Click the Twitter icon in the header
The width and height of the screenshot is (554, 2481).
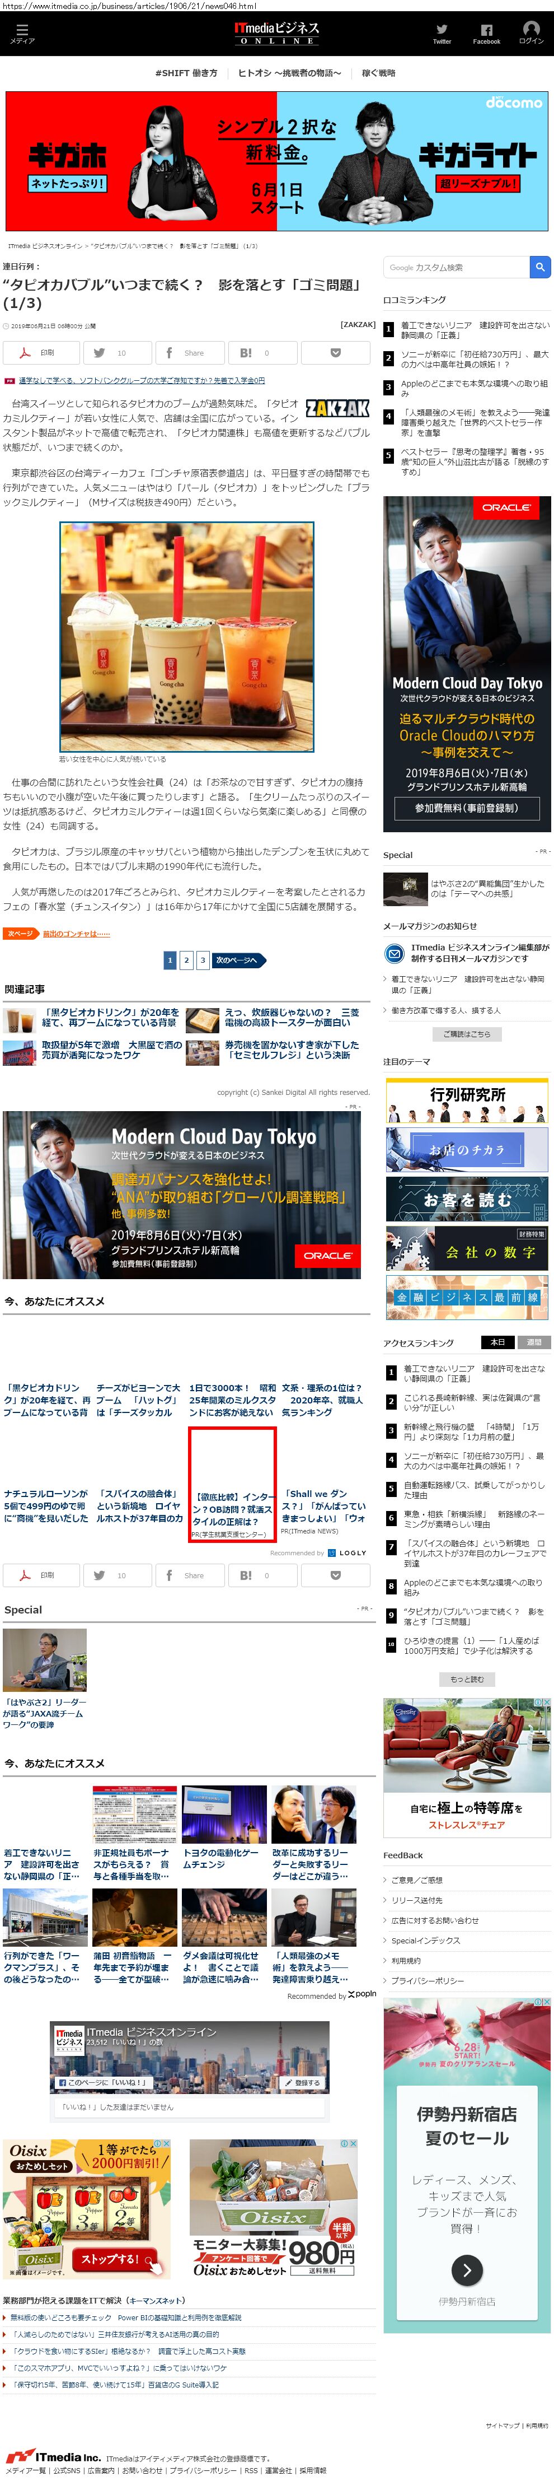(442, 32)
